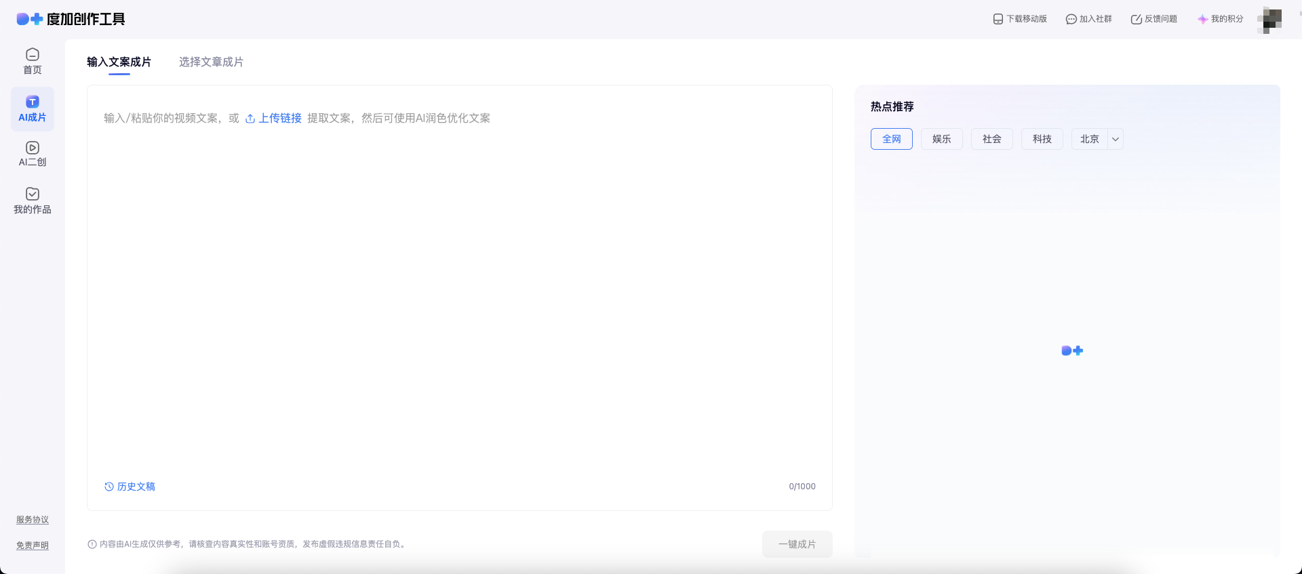Click the user avatar in top right
The image size is (1302, 574).
(x=1269, y=20)
